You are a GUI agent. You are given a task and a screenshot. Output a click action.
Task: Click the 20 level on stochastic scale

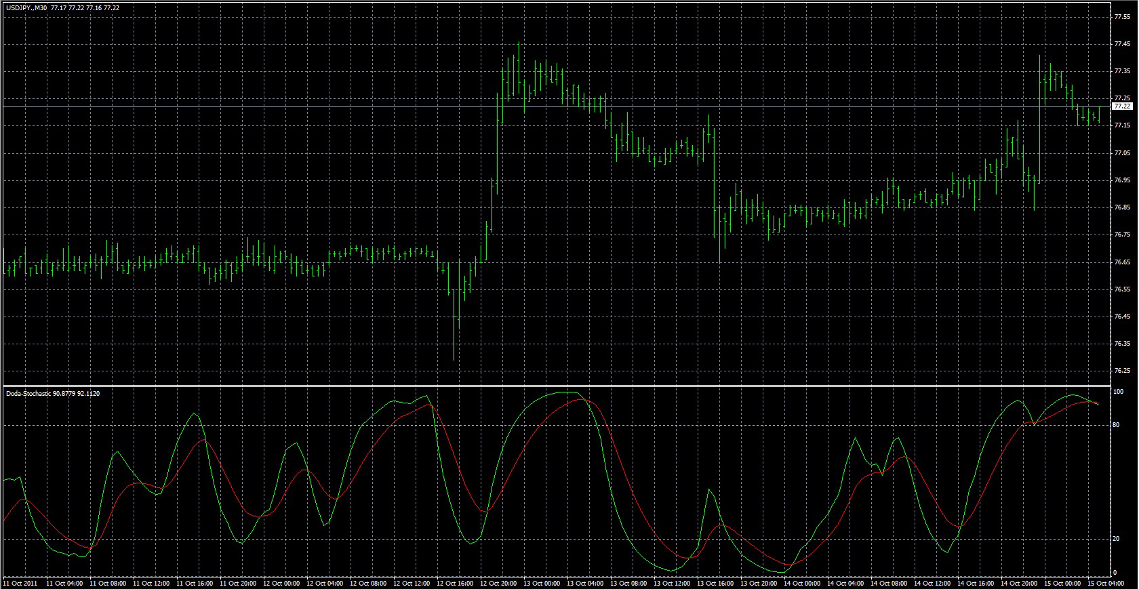point(1118,539)
